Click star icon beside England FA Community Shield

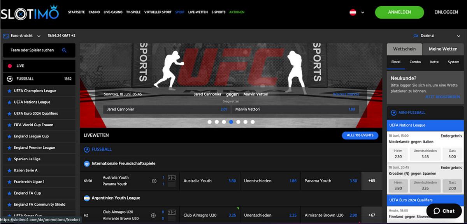coord(9,205)
